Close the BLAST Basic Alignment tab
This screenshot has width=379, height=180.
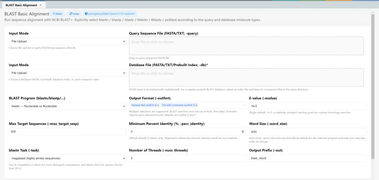click(40, 5)
